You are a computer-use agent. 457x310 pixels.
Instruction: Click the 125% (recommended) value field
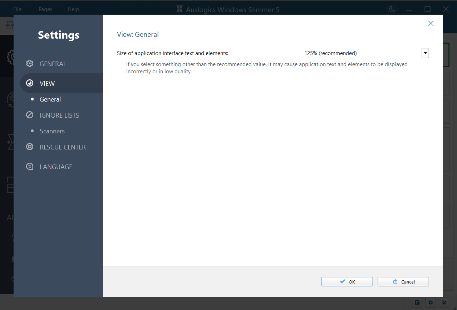(361, 53)
